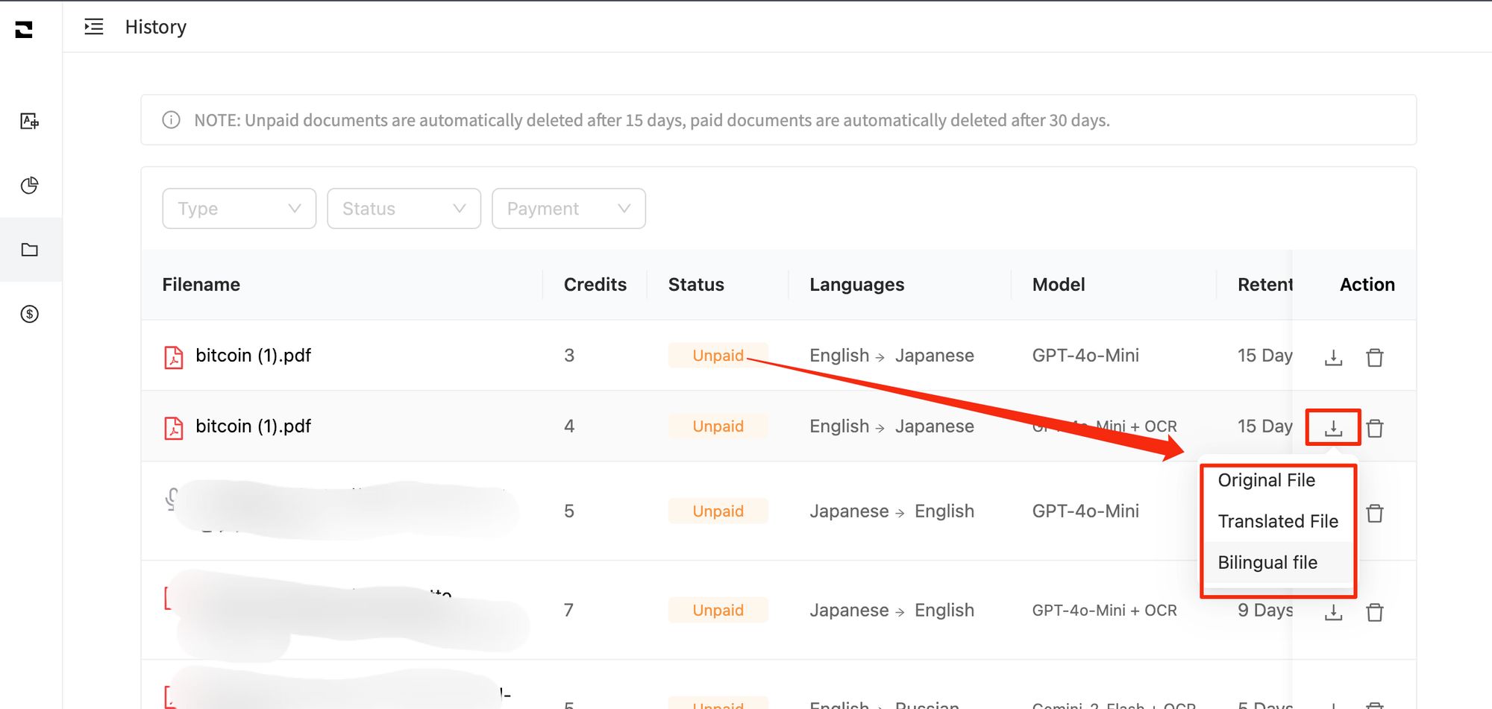The height and width of the screenshot is (709, 1492).
Task: Delete the 5-credit Japanese to English entry
Action: click(x=1374, y=513)
